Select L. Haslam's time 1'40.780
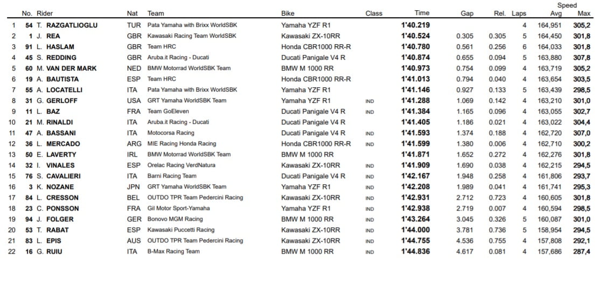This screenshot has width=598, height=287. tap(415, 47)
